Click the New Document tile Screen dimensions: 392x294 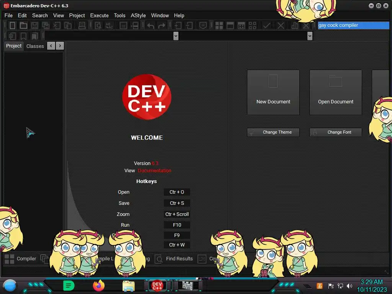273,93
